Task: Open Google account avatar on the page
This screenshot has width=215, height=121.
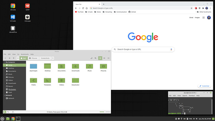Action: (x=209, y=17)
